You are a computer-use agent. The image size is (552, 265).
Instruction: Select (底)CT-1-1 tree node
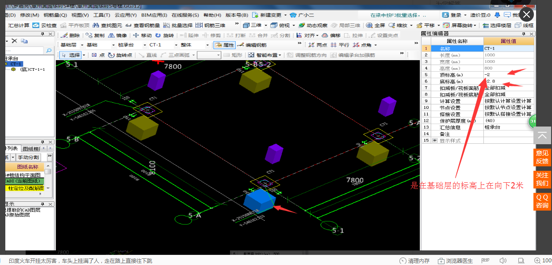tap(32, 69)
